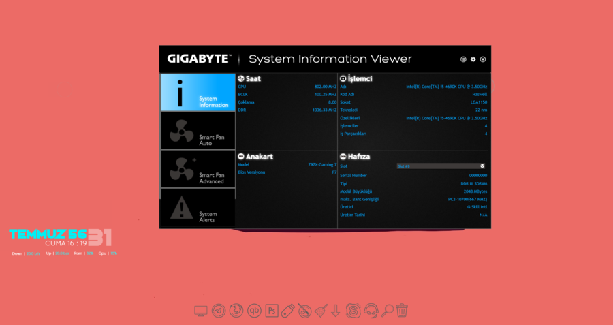
Task: Click the pen tablet dock icon
Action: click(304, 311)
